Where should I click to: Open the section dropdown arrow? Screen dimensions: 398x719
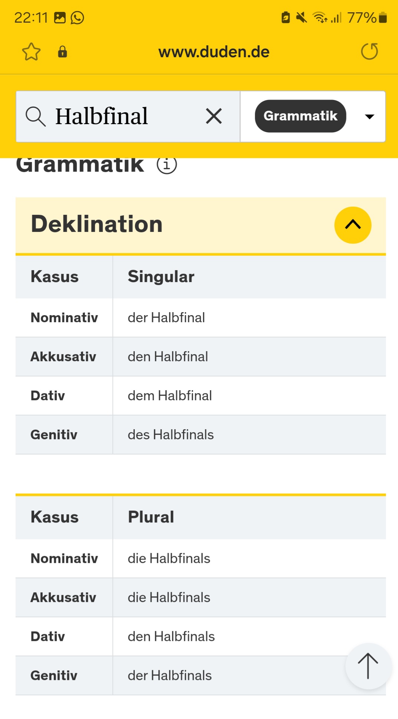point(369,116)
